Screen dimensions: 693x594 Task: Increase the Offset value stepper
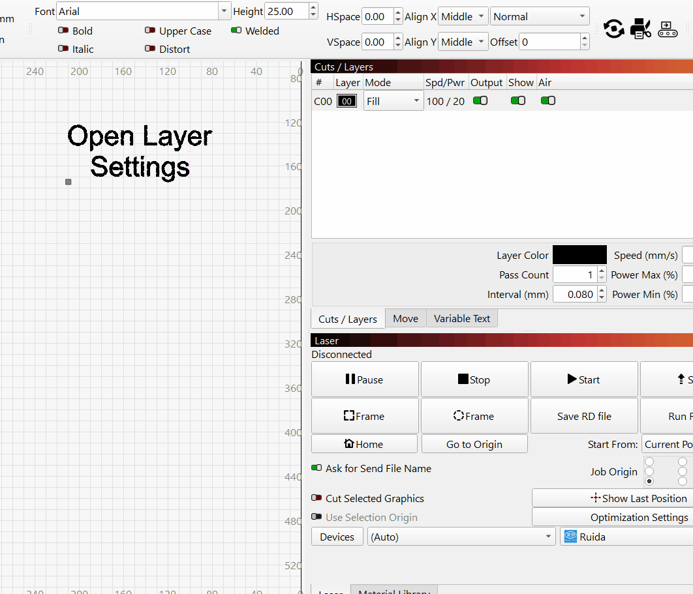[x=585, y=38]
